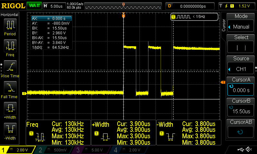Select the -Width measurement icon

(x=11, y=129)
